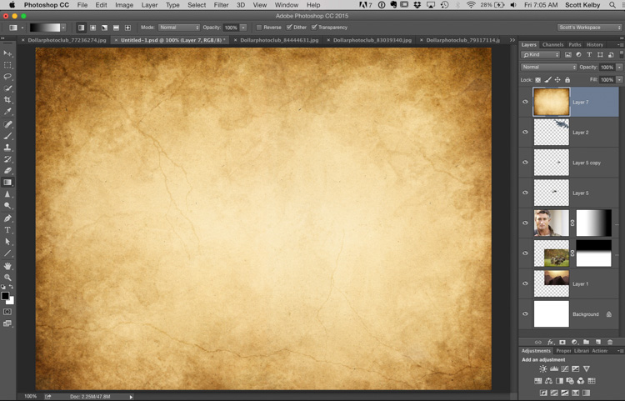Open Scott's Workspace switcher
Screen dimensions: 625x401
tap(589, 28)
